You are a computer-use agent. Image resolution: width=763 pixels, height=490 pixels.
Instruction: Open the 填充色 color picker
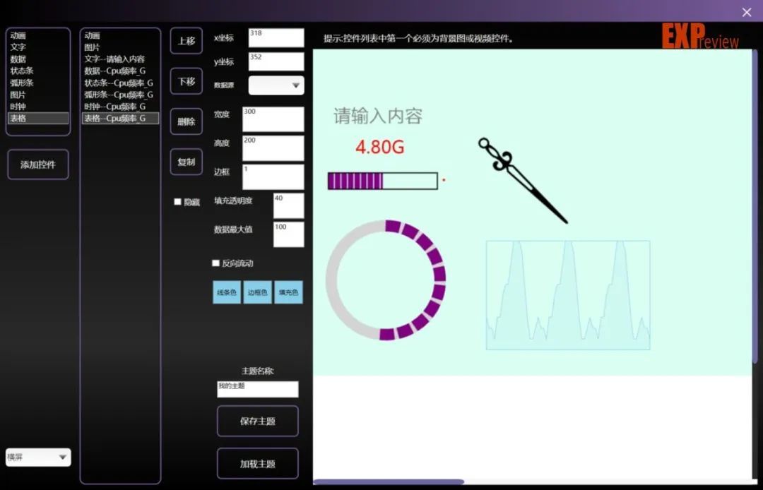pos(288,292)
